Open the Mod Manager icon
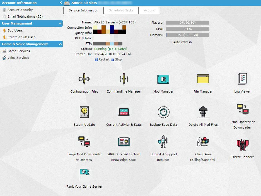 163,79
